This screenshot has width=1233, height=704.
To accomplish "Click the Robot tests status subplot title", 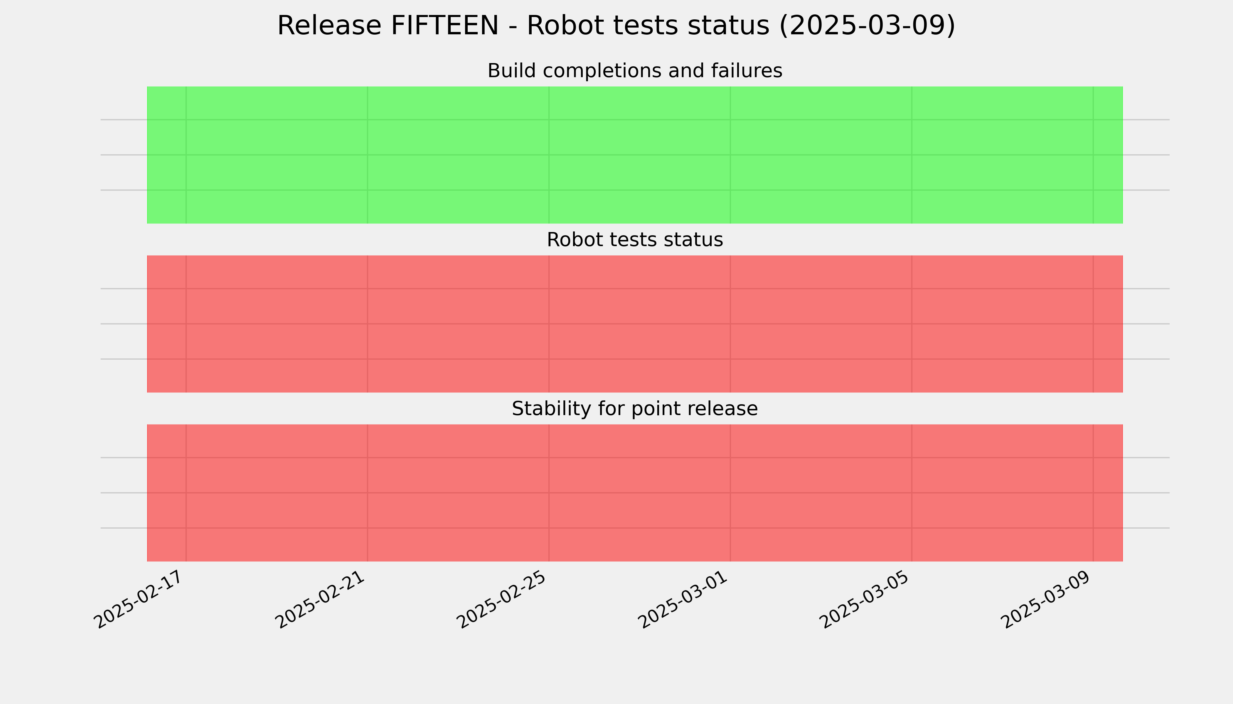I will 635,240.
